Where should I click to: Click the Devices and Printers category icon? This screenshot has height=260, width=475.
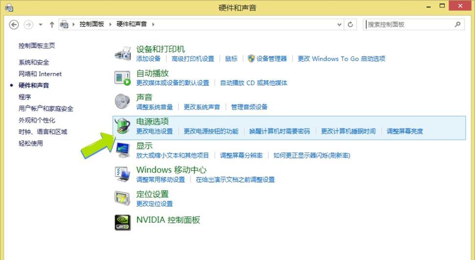tap(123, 53)
